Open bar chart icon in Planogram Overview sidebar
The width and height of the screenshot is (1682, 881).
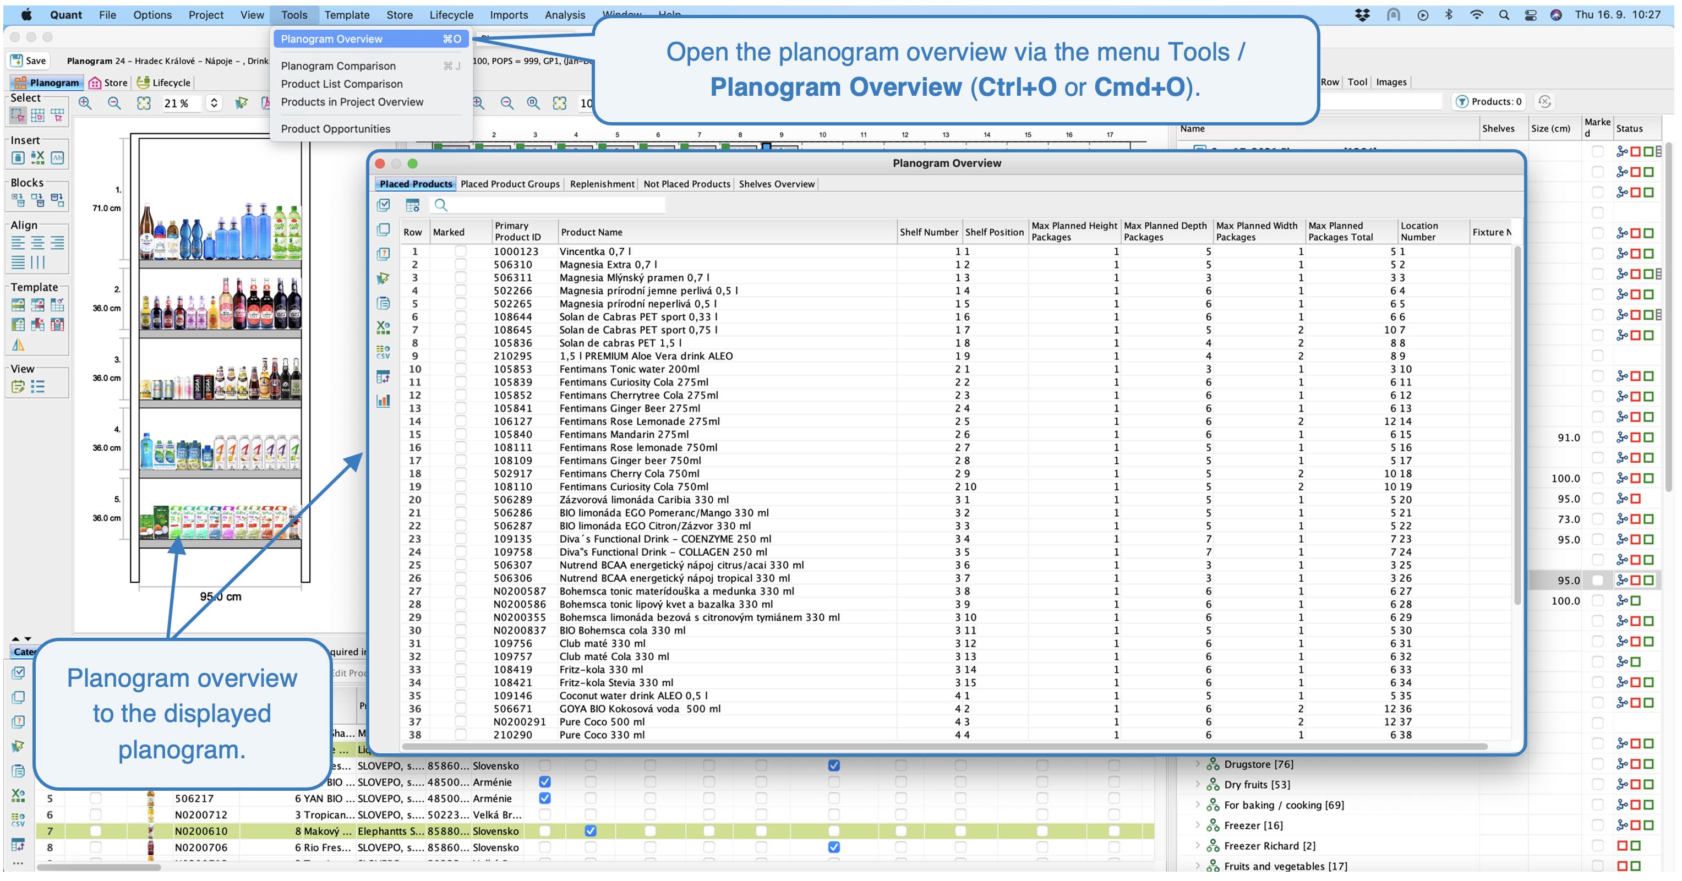[384, 401]
